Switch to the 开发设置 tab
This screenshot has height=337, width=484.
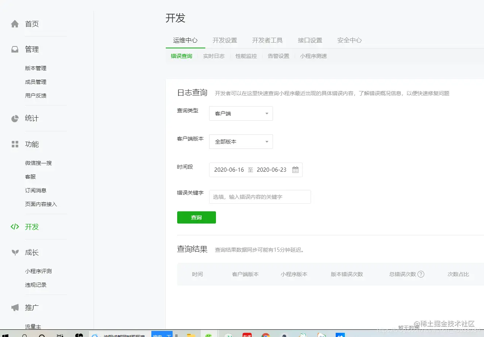tap(224, 40)
